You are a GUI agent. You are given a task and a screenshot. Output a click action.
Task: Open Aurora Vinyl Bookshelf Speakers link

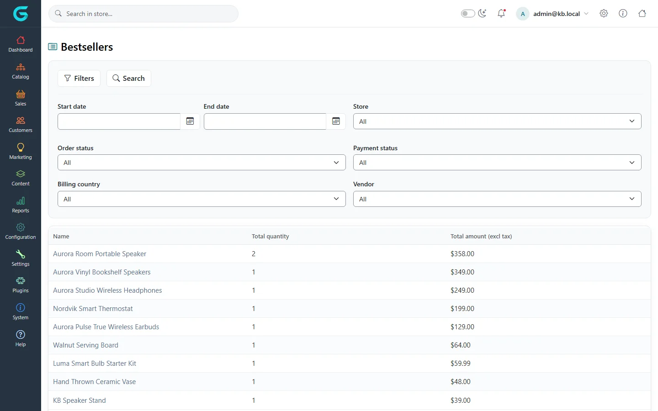[101, 272]
